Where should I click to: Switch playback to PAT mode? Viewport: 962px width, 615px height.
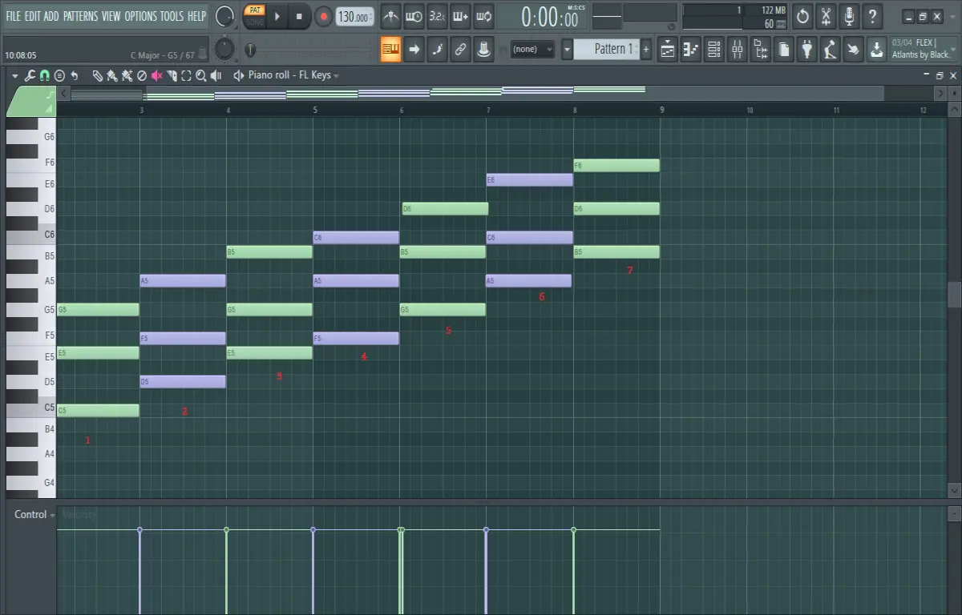[x=255, y=10]
